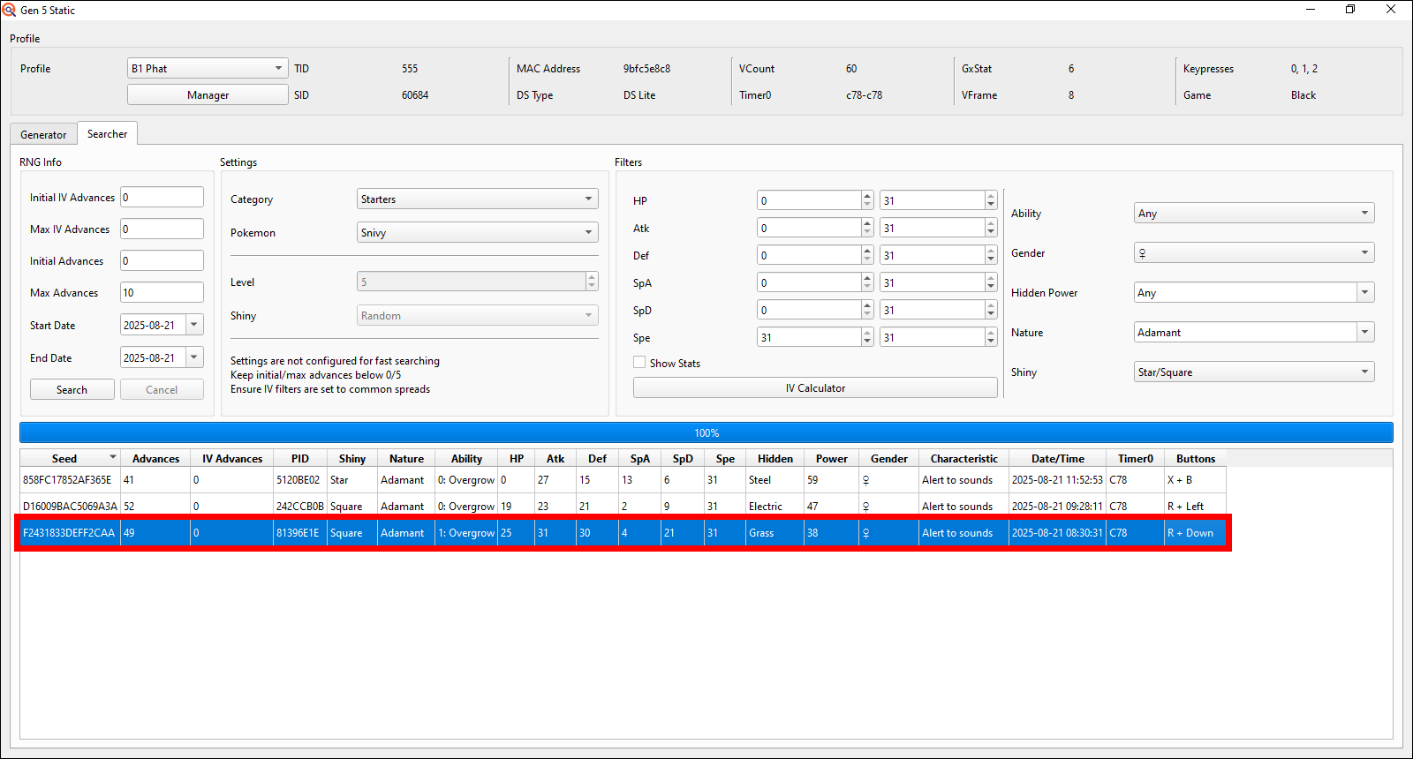Increase the Atk maximum spinner value
The image size is (1413, 759).
[x=991, y=223]
